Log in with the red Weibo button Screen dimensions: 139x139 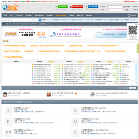click(x=76, y=7)
